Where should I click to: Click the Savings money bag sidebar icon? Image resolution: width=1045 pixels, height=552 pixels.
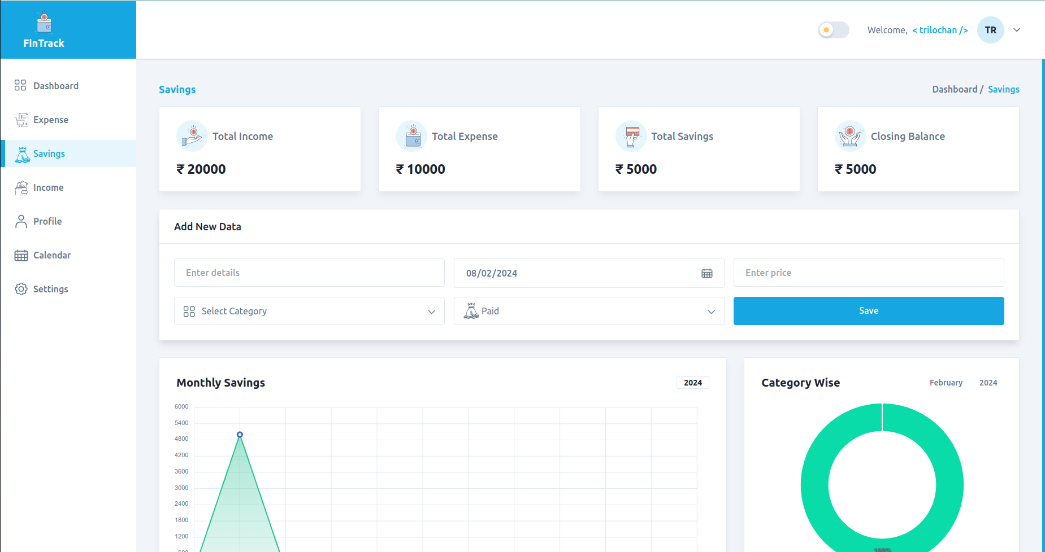pyautogui.click(x=22, y=154)
